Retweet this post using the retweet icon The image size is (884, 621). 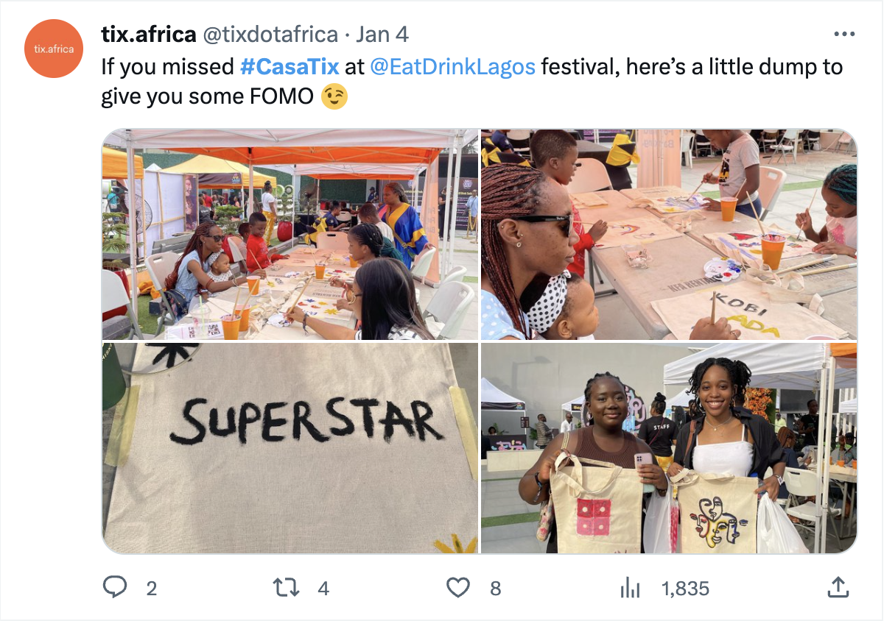click(286, 587)
